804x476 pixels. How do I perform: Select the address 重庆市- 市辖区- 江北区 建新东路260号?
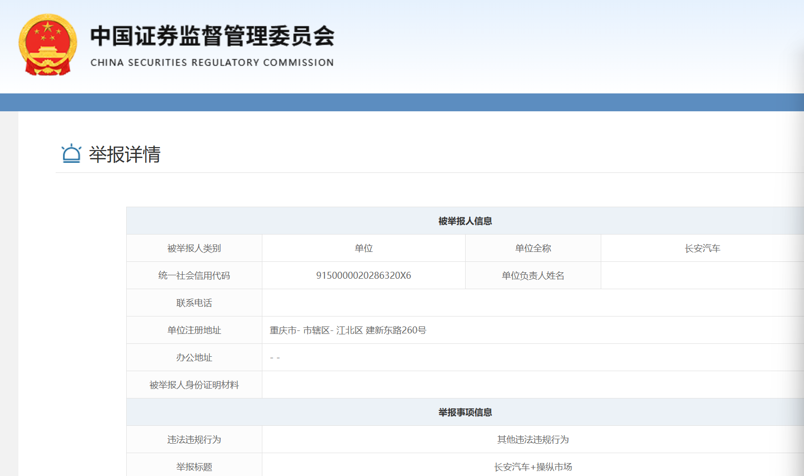click(x=348, y=330)
